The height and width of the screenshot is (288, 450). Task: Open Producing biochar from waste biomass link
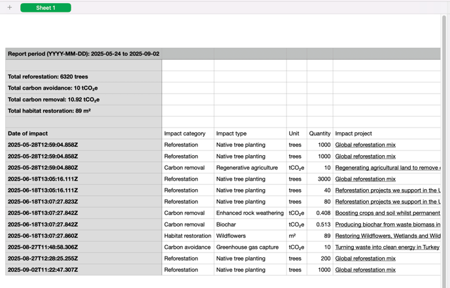(x=388, y=225)
